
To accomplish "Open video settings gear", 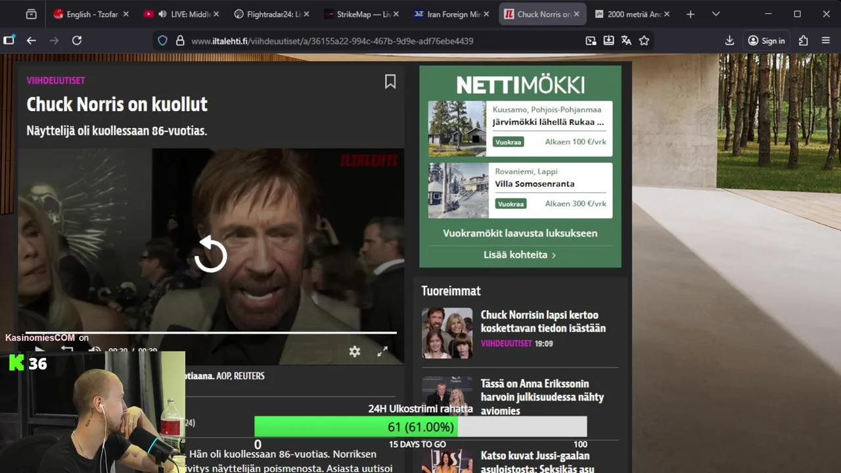I will 355,351.
